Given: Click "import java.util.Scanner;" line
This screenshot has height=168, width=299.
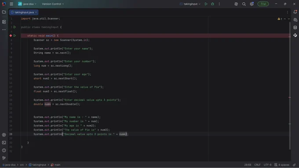Looking at the screenshot, I should (40, 19).
